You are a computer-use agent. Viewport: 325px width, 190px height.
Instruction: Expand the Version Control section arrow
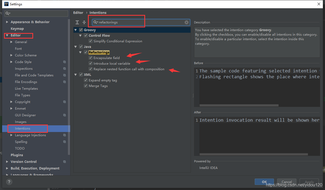(x=7, y=162)
